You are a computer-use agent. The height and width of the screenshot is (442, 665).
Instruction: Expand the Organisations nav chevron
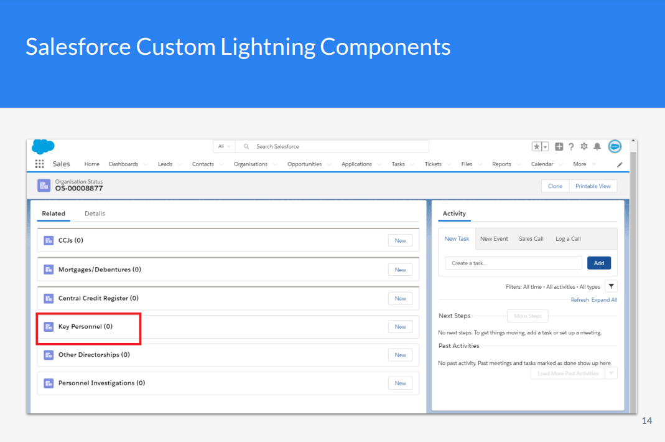[275, 164]
